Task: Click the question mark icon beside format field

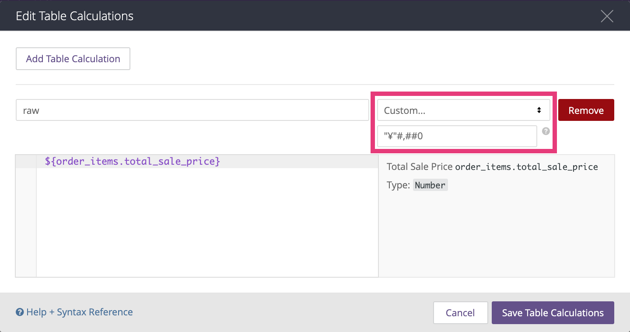Action: (546, 131)
